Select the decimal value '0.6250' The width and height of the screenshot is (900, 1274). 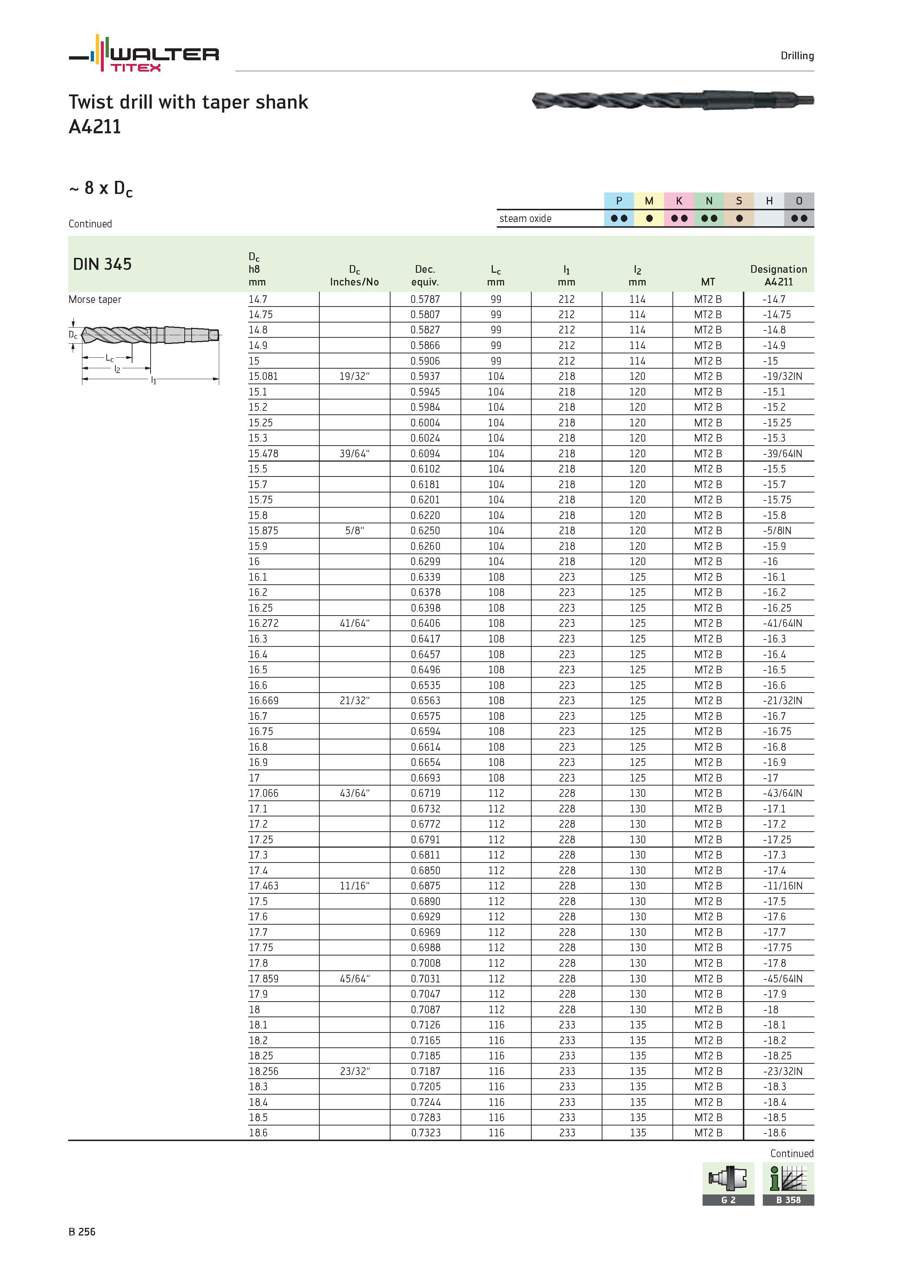[x=425, y=531]
